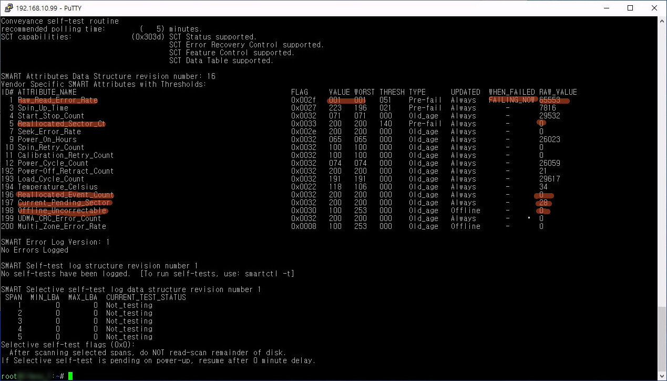The image size is (667, 381).
Task: Click the empty scrollbar track above the thumb
Action: tap(662, 158)
